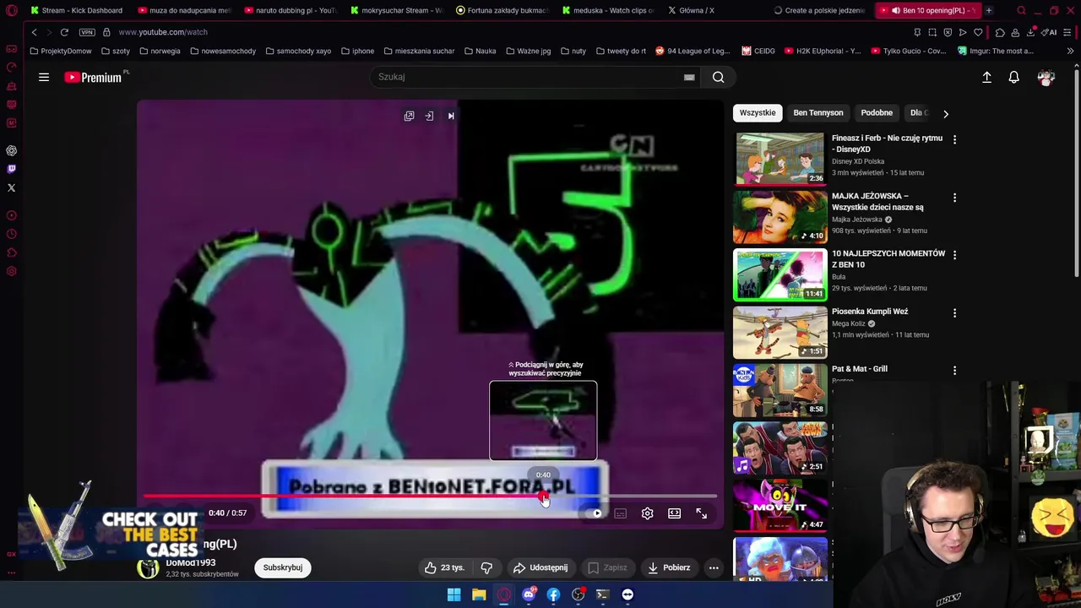This screenshot has width=1081, height=608.
Task: Open the DoMod1993 channel link
Action: [x=190, y=562]
